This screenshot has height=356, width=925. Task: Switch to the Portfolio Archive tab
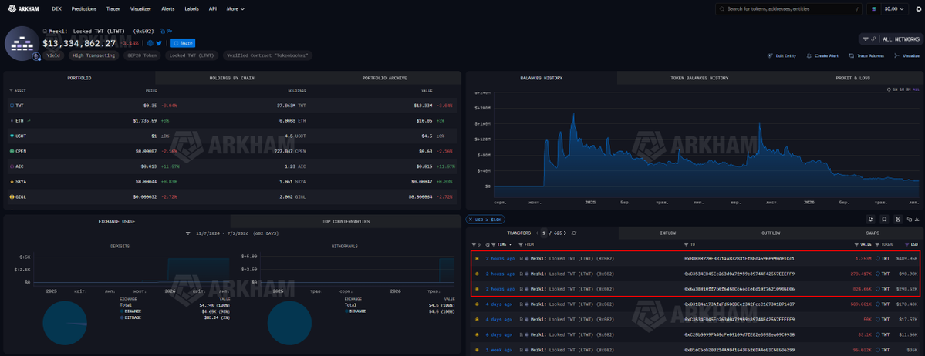[385, 78]
